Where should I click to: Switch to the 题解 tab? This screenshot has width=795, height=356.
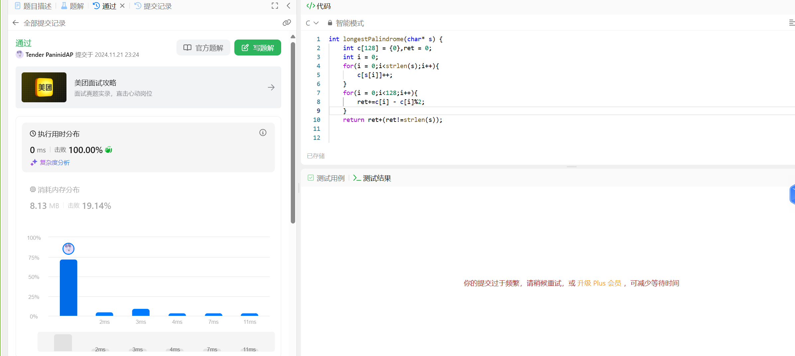click(72, 6)
